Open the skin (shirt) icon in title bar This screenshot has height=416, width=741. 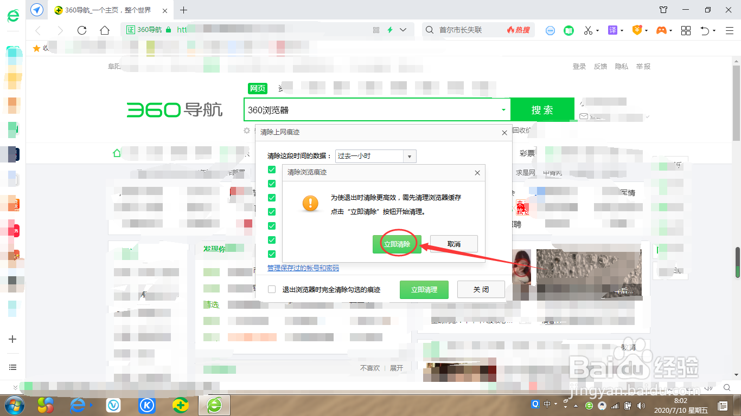[663, 10]
